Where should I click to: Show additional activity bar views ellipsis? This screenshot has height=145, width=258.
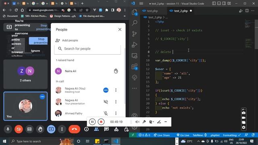click(x=134, y=88)
